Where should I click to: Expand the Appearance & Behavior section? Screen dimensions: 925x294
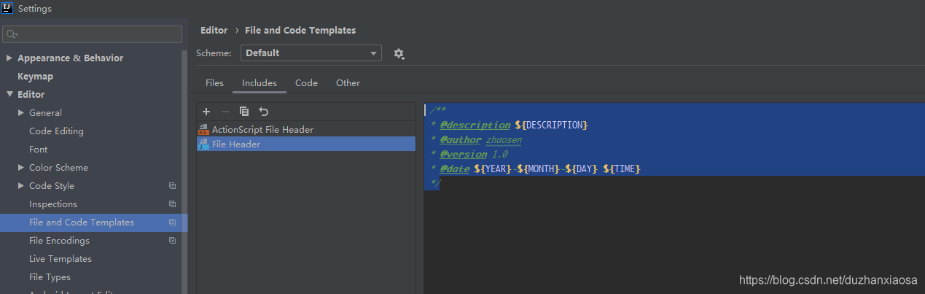[9, 58]
